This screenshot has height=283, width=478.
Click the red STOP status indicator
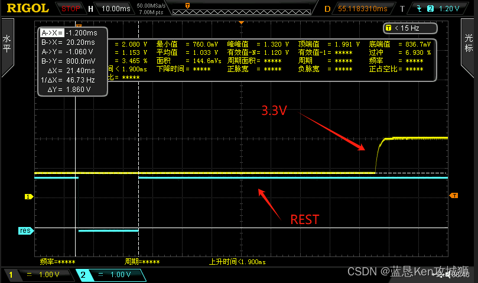click(70, 9)
